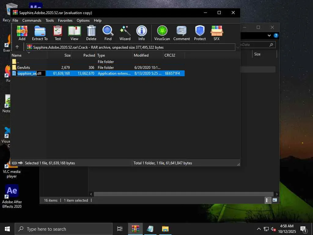Image resolution: width=313 pixels, height=235 pixels.
Task: Click the WinRAR window resize grip
Action: click(x=238, y=164)
